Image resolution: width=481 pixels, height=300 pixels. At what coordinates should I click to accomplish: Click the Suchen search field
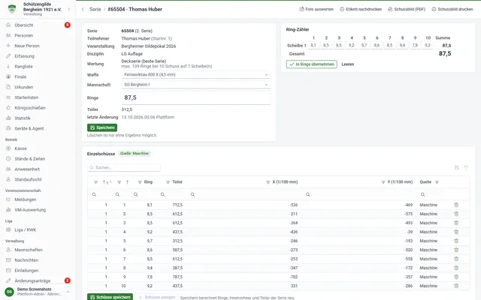tap(124, 167)
